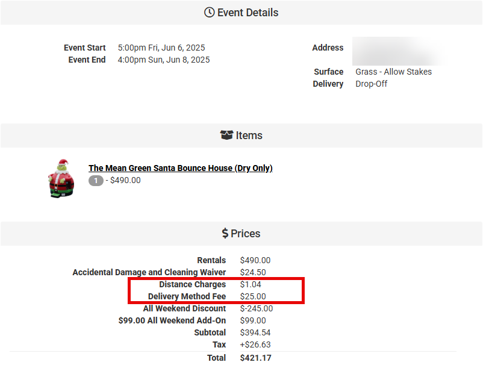The image size is (492, 377).
Task: Click the Rentals amount $490.00 in Prices
Action: pyautogui.click(x=255, y=260)
